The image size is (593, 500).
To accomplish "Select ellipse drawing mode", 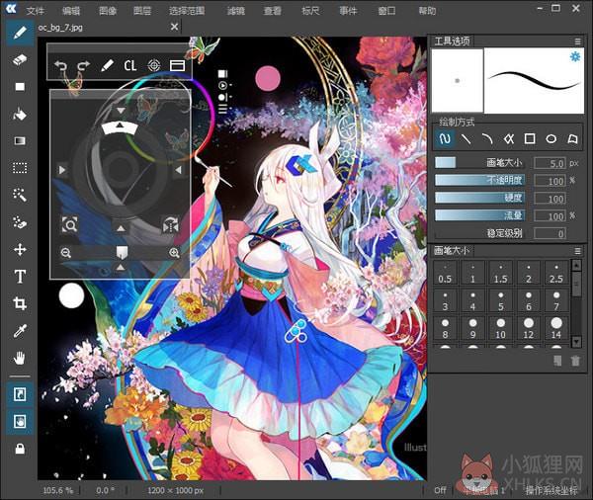I will coord(551,138).
